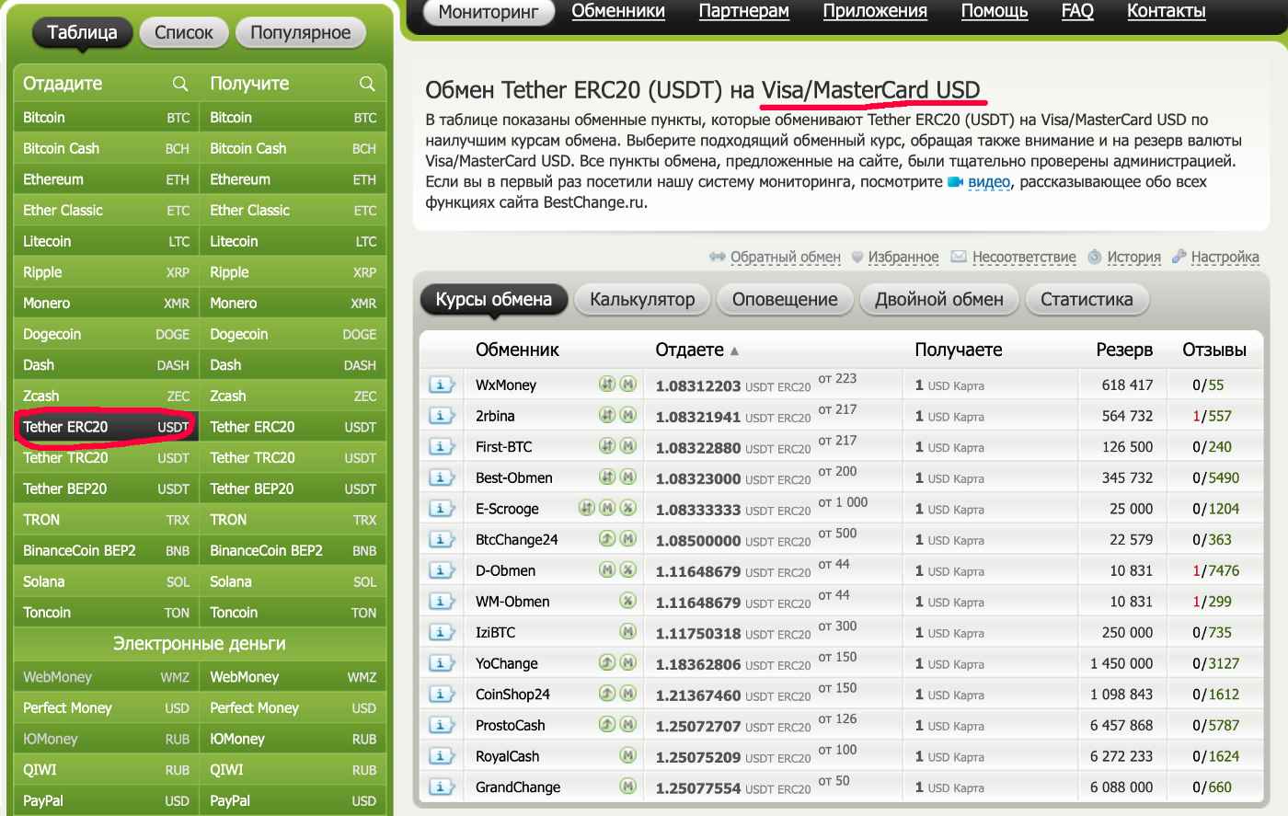Click the percent badge icon beside WM-Obmen
This screenshot has width=1288, height=816.
628,601
